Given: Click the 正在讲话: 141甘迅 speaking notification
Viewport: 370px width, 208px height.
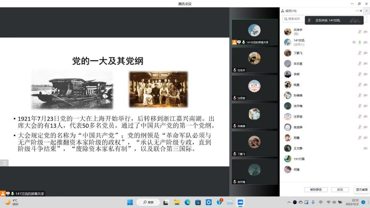Looking at the screenshot, I should click(334, 20).
